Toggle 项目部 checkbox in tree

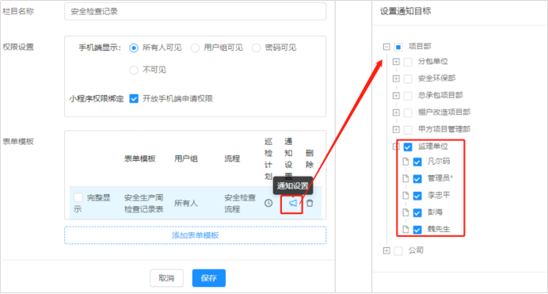click(398, 47)
